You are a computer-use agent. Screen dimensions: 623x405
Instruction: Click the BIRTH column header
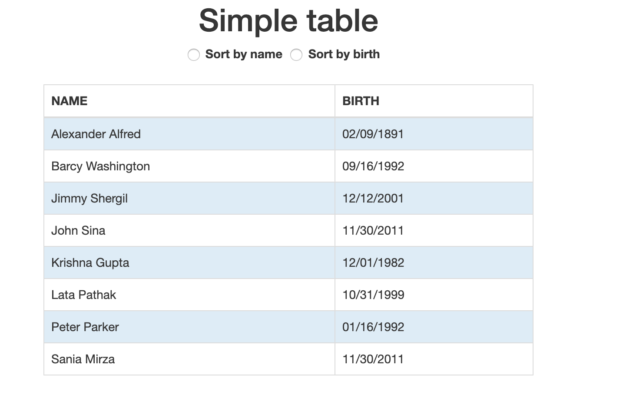(x=361, y=101)
